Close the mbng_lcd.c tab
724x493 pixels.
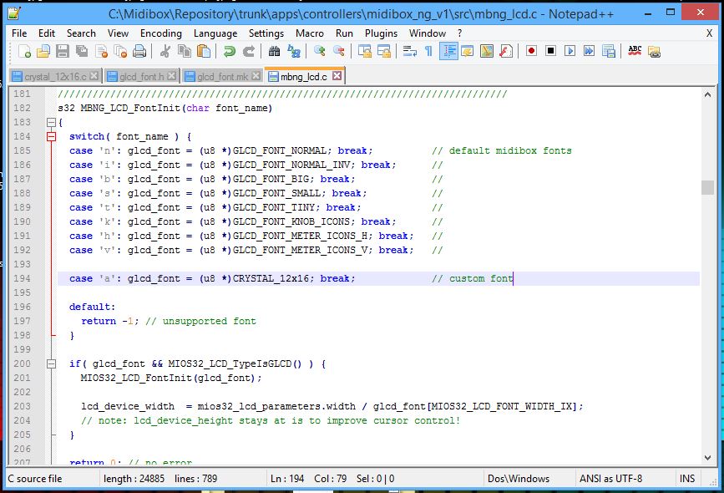[337, 76]
